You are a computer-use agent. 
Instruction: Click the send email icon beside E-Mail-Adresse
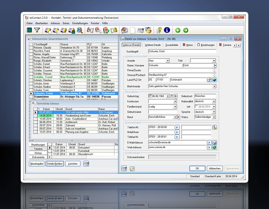[214, 142]
